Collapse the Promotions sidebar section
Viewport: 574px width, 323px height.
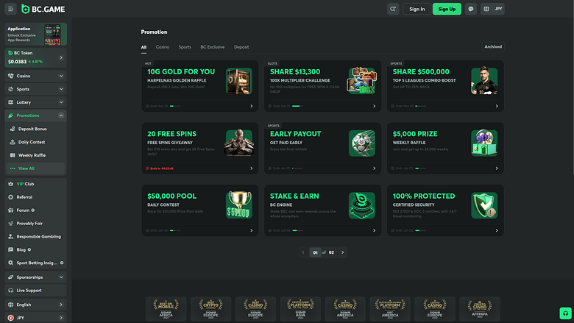click(x=35, y=116)
